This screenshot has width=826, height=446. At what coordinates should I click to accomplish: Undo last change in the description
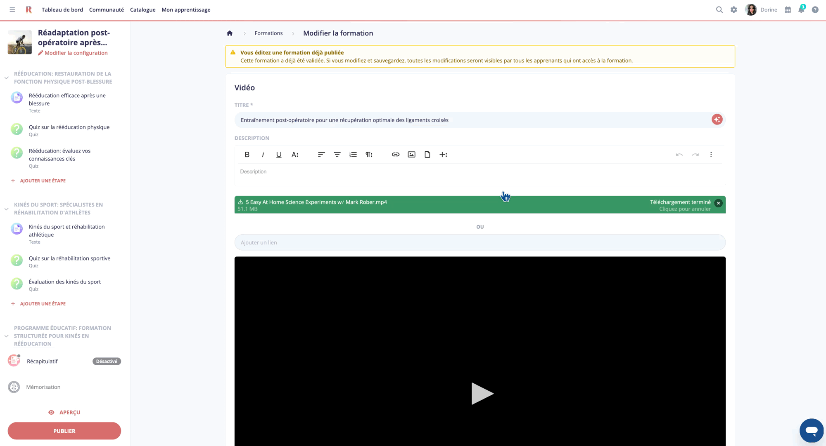pos(679,155)
